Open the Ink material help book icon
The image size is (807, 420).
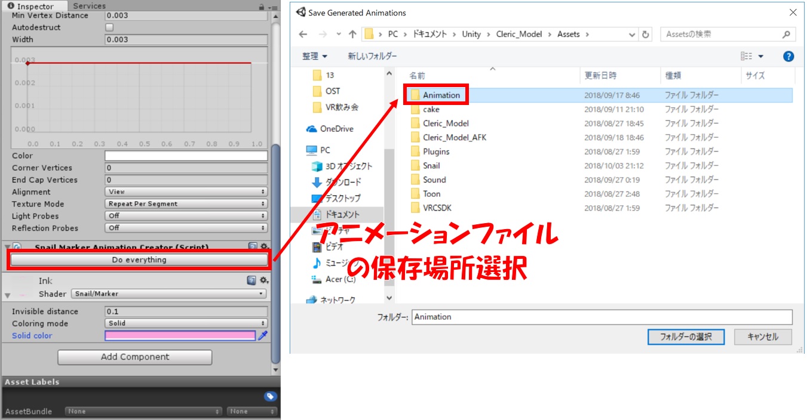point(251,280)
